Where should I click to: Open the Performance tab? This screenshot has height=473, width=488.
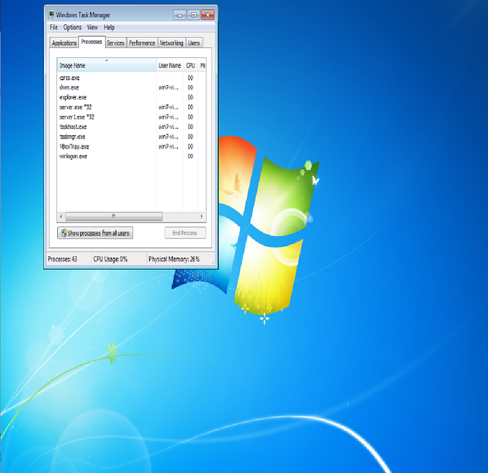[142, 43]
